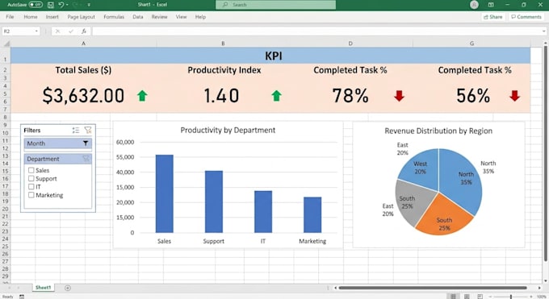549x299 pixels.
Task: Check the Marketing department checkbox
Action: pyautogui.click(x=31, y=195)
